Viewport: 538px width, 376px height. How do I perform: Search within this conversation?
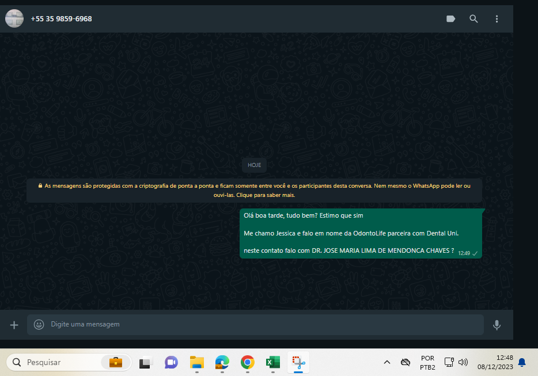click(x=473, y=19)
